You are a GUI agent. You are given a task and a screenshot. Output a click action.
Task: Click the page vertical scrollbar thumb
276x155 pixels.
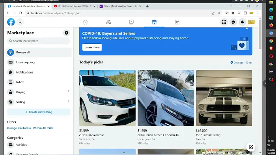click(260, 35)
